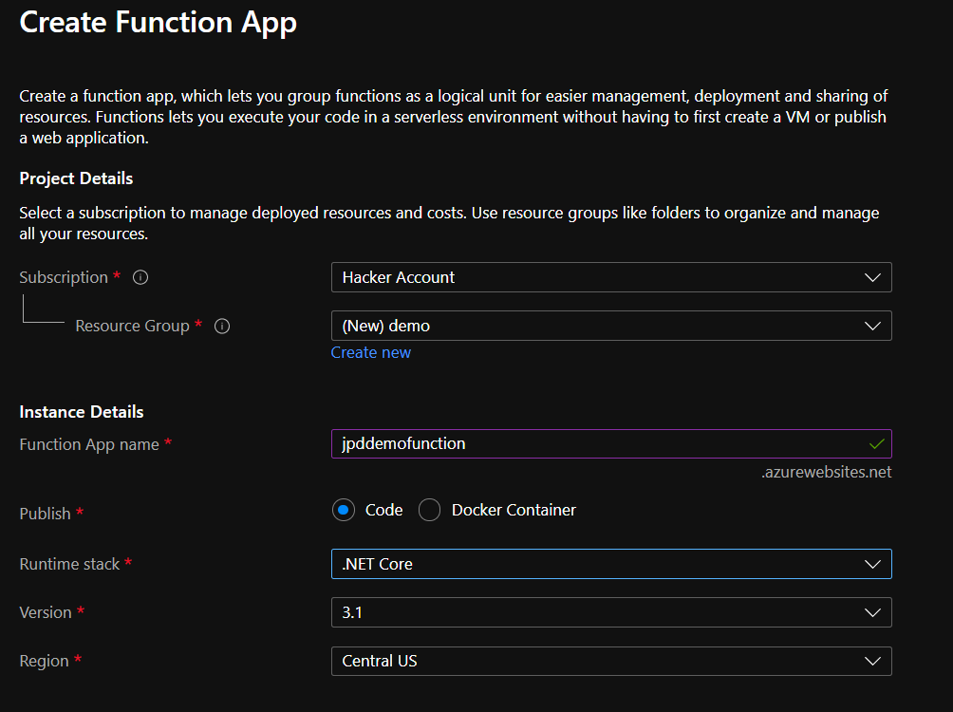Open the Runtime stack dropdown showing .NET Core
Viewport: 953px width, 712px height.
coord(610,564)
